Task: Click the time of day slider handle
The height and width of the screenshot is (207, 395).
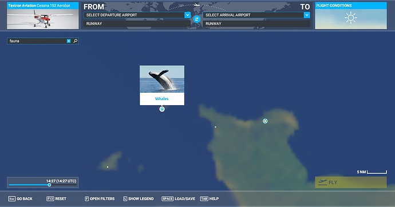Action: pos(49,185)
